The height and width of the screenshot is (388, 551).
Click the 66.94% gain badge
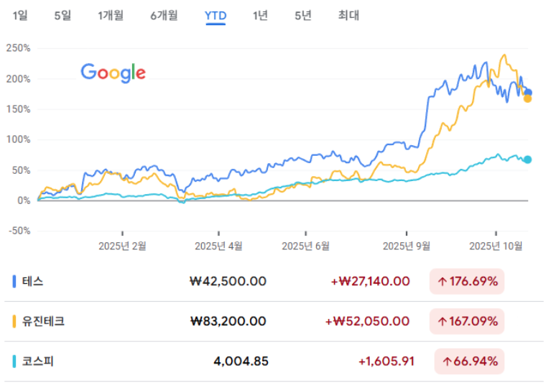pos(470,361)
